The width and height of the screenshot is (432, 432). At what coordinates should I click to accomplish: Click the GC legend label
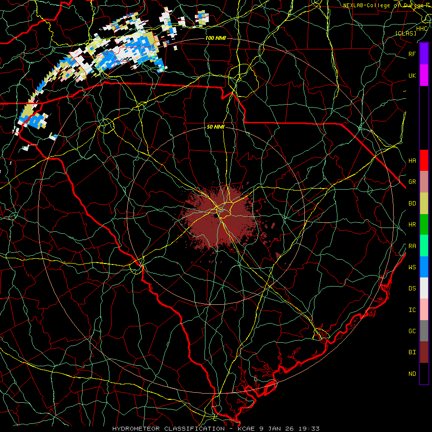tap(412, 331)
